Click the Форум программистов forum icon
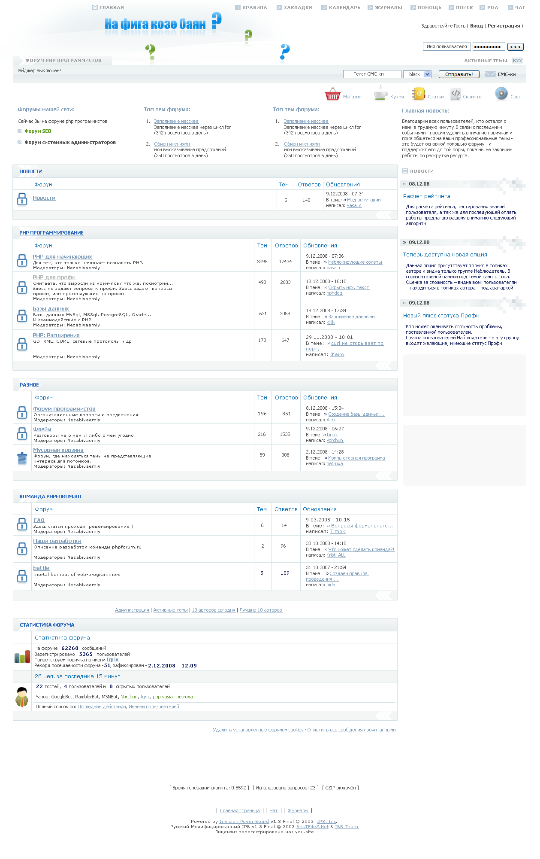The width and height of the screenshot is (540, 859). 22,413
